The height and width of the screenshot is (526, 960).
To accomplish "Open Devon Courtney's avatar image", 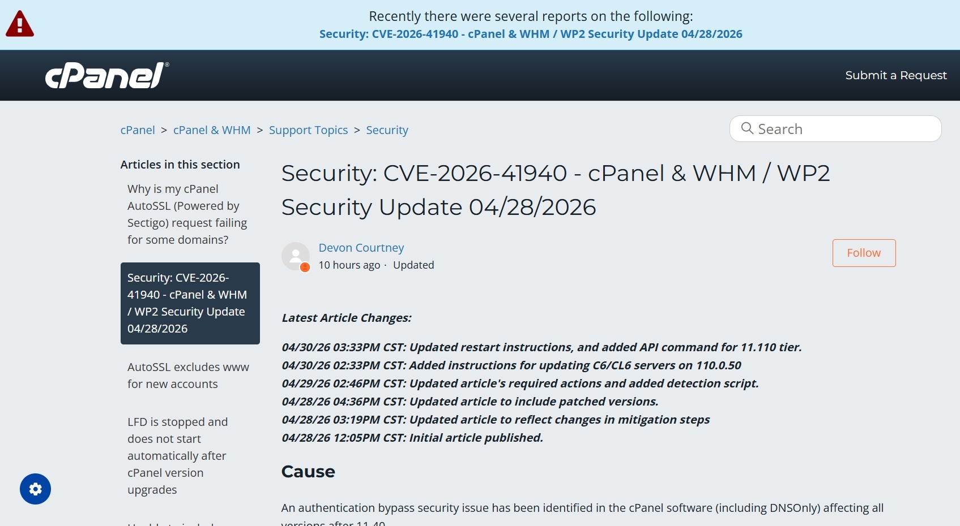I will point(296,256).
